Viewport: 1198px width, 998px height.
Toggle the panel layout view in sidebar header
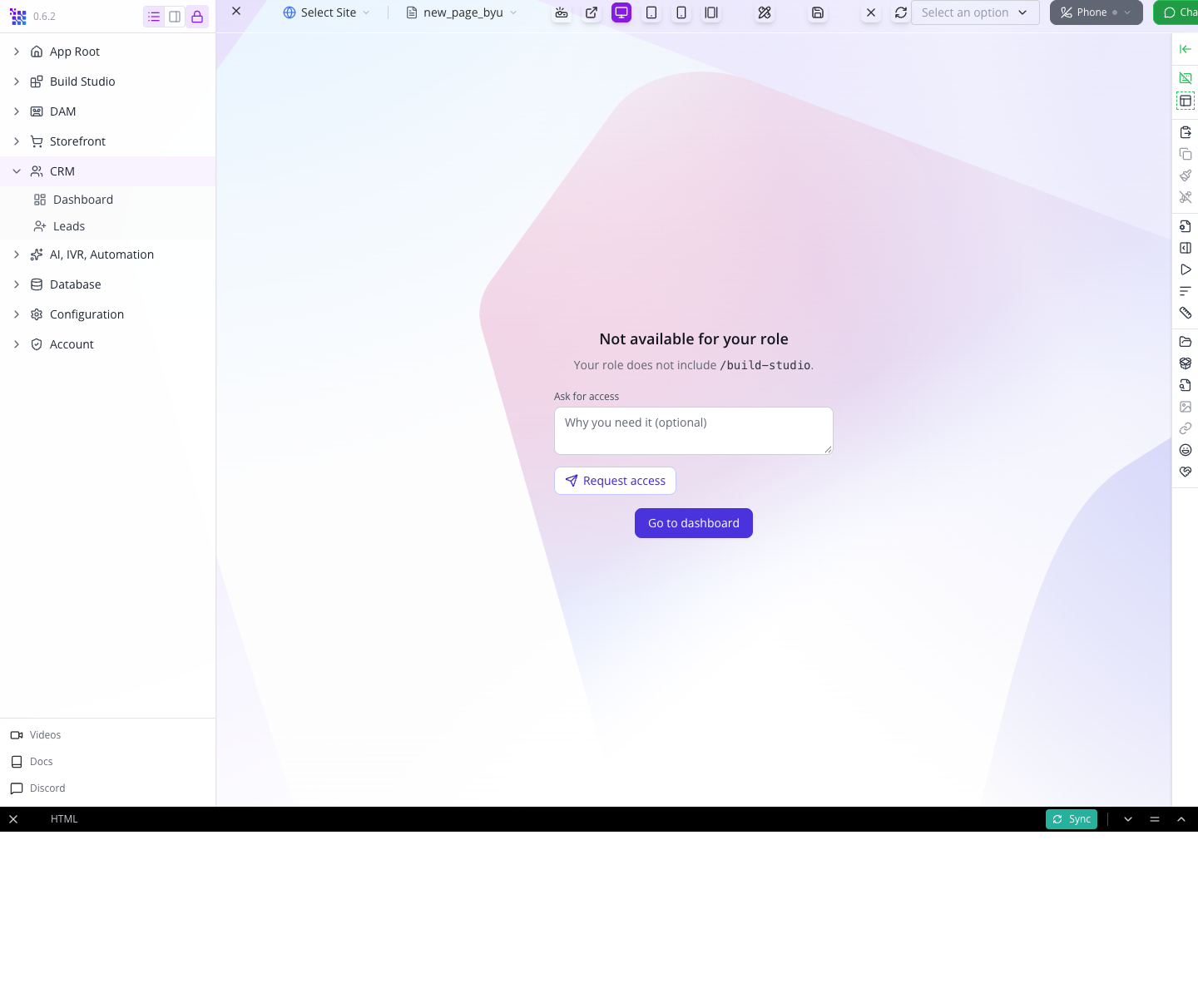click(x=175, y=17)
